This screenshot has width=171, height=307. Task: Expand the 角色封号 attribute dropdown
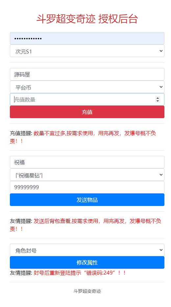(87, 250)
